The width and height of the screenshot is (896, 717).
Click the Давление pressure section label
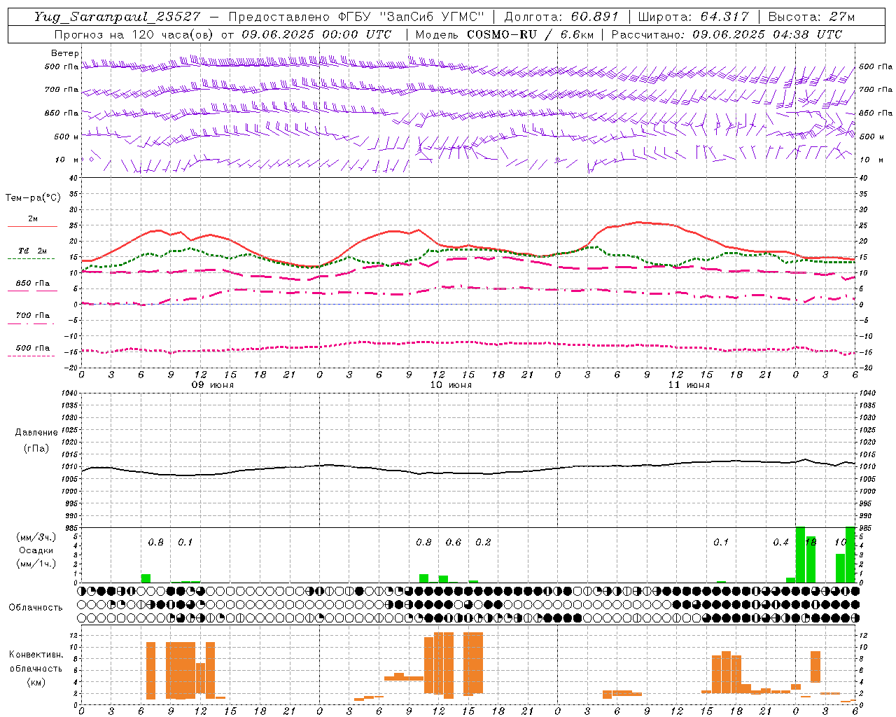[x=36, y=433]
